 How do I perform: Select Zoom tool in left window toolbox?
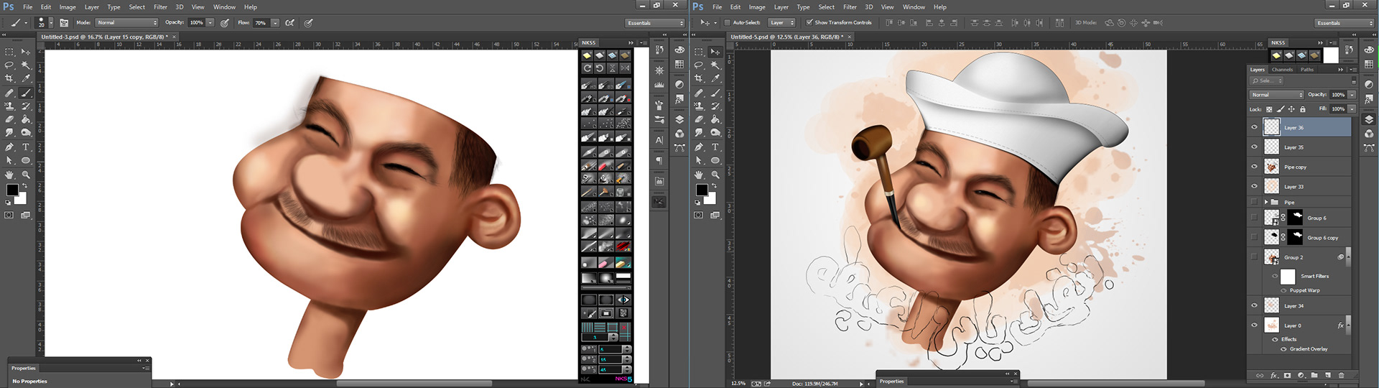click(x=26, y=175)
